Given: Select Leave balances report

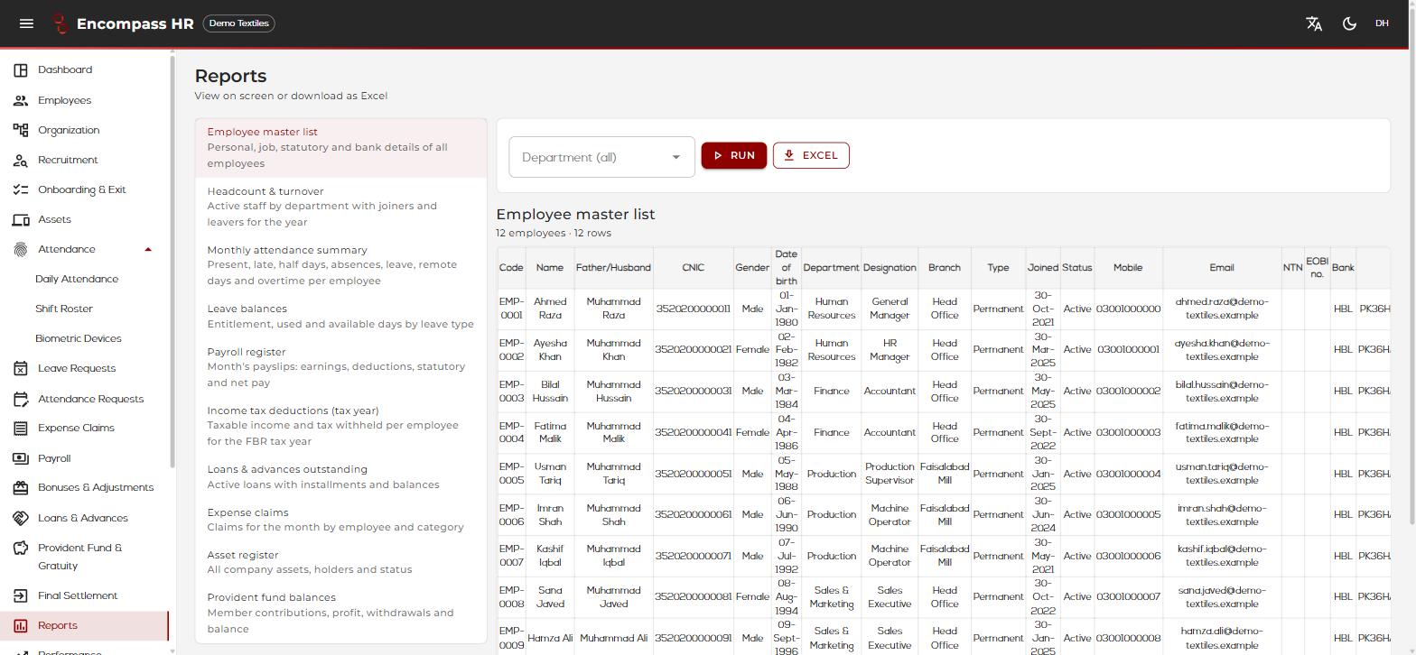Looking at the screenshot, I should coord(340,317).
